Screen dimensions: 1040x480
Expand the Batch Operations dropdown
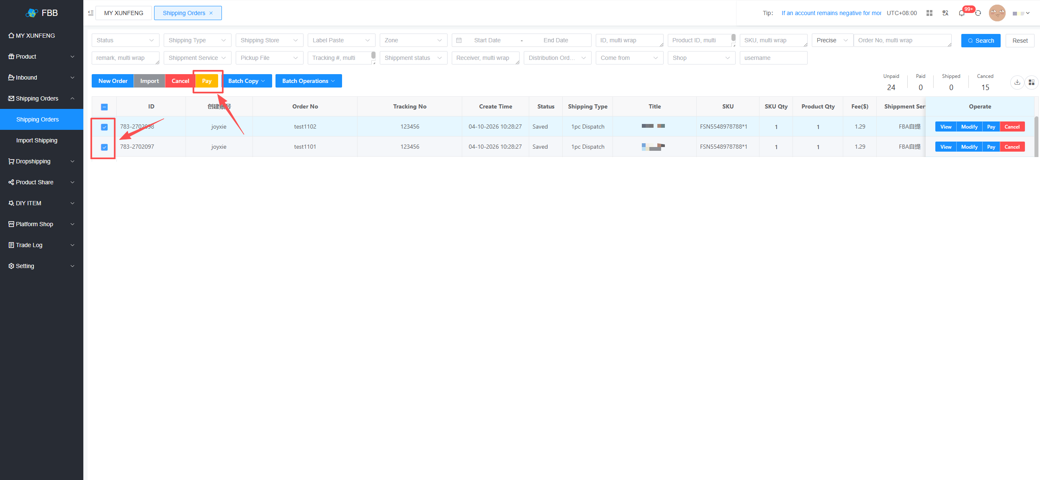(x=309, y=81)
